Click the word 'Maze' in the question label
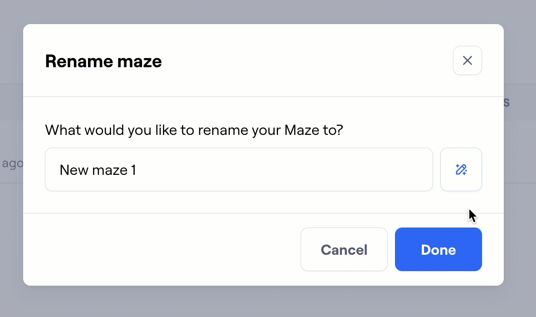The width and height of the screenshot is (536, 317). pos(299,131)
